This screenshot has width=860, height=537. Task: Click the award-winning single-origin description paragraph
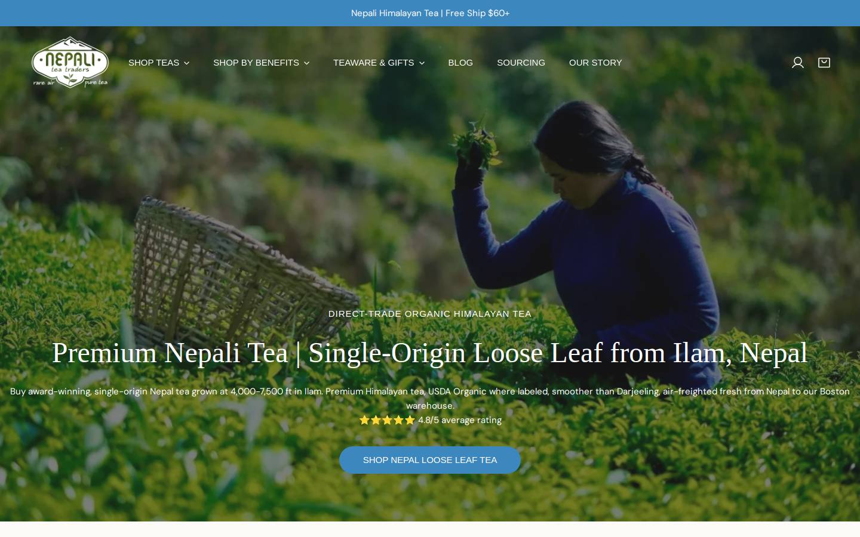(x=430, y=399)
